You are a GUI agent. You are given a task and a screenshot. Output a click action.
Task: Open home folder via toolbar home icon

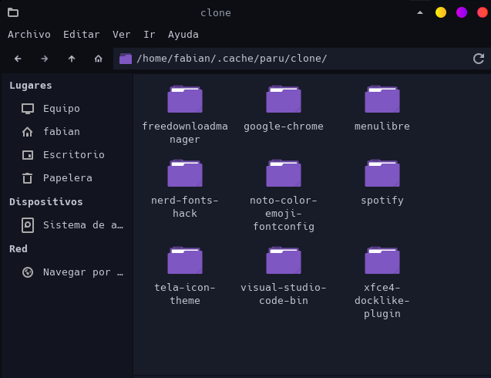(x=99, y=59)
